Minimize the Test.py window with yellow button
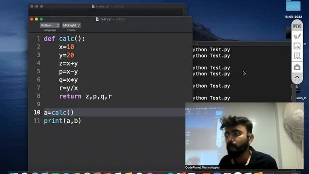The image size is (309, 174). point(37,19)
